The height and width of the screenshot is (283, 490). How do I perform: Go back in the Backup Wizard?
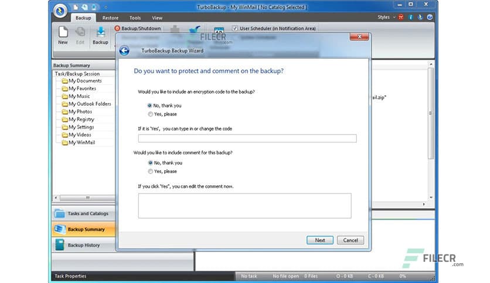pyautogui.click(x=124, y=50)
